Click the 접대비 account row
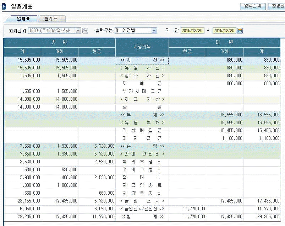The height and width of the screenshot is (226, 285). [142, 178]
